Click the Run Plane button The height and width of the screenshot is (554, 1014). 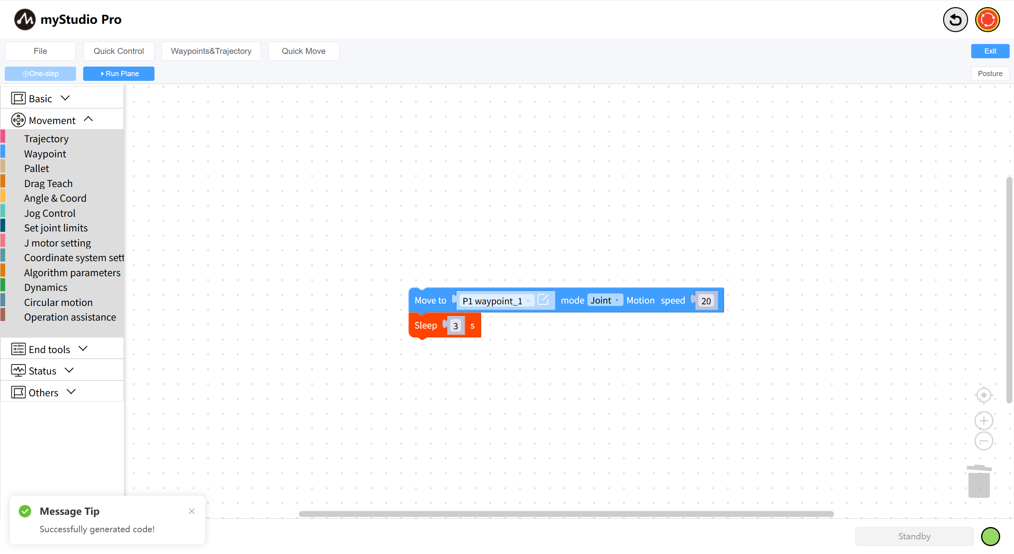point(119,74)
